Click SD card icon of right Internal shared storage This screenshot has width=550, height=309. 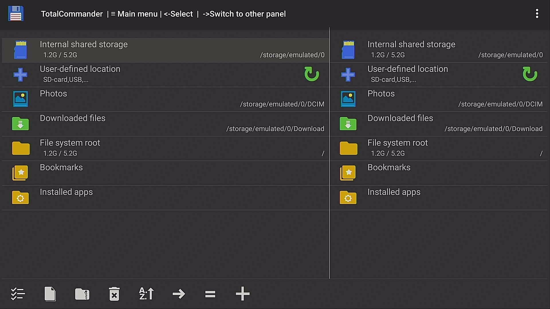tap(348, 50)
